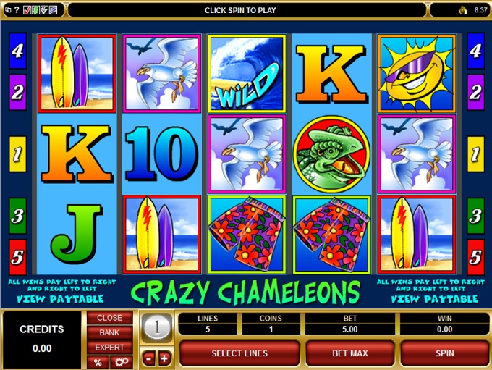The width and height of the screenshot is (492, 370).
Task: Start the game with Spin button
Action: 445,353
